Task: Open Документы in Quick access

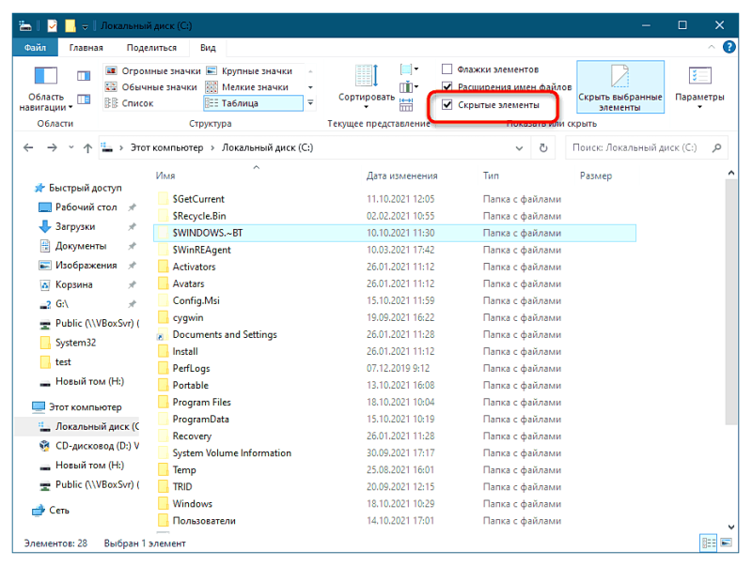Action: [x=73, y=246]
